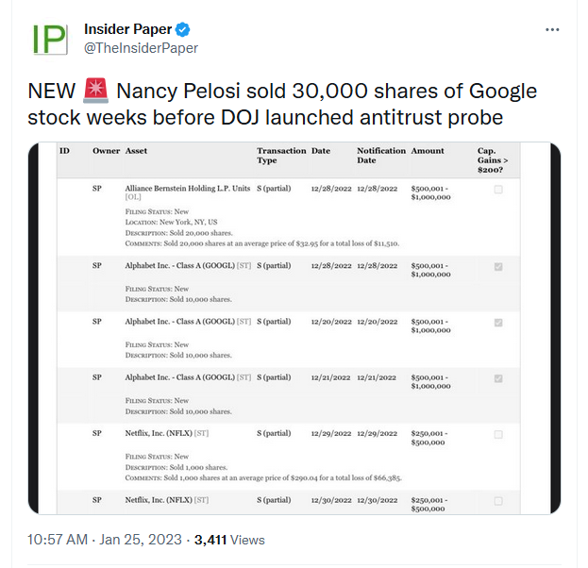Click the Insider Paper display name
Viewport: 588px width, 568px height.
[127, 29]
